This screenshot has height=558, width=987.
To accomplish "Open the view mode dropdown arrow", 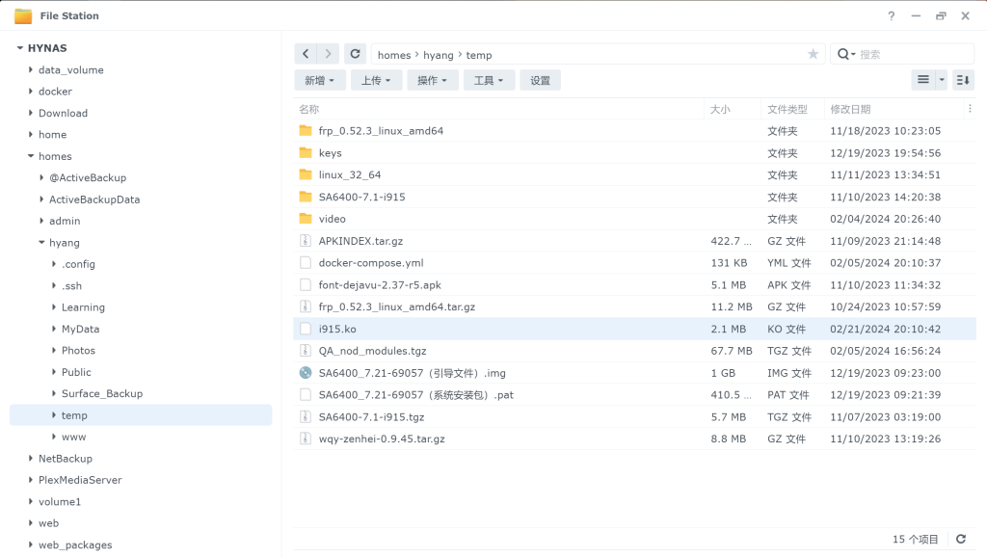I will click(942, 80).
